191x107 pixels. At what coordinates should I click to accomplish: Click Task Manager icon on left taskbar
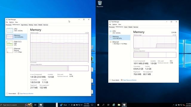coord(41,105)
